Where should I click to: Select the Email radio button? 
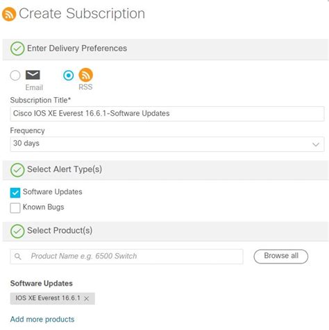coord(15,76)
